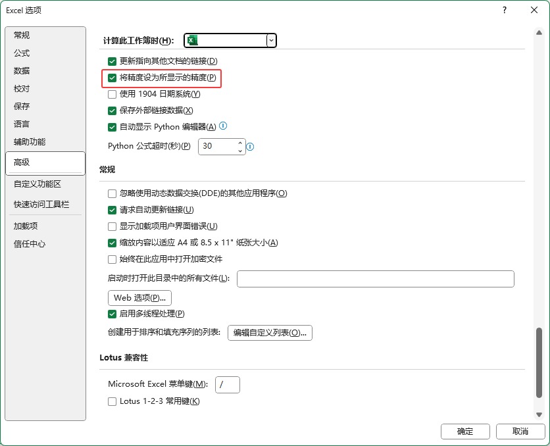Open 编辑自定义列表 dialog
Screen dimensions: 550x446
(270, 333)
